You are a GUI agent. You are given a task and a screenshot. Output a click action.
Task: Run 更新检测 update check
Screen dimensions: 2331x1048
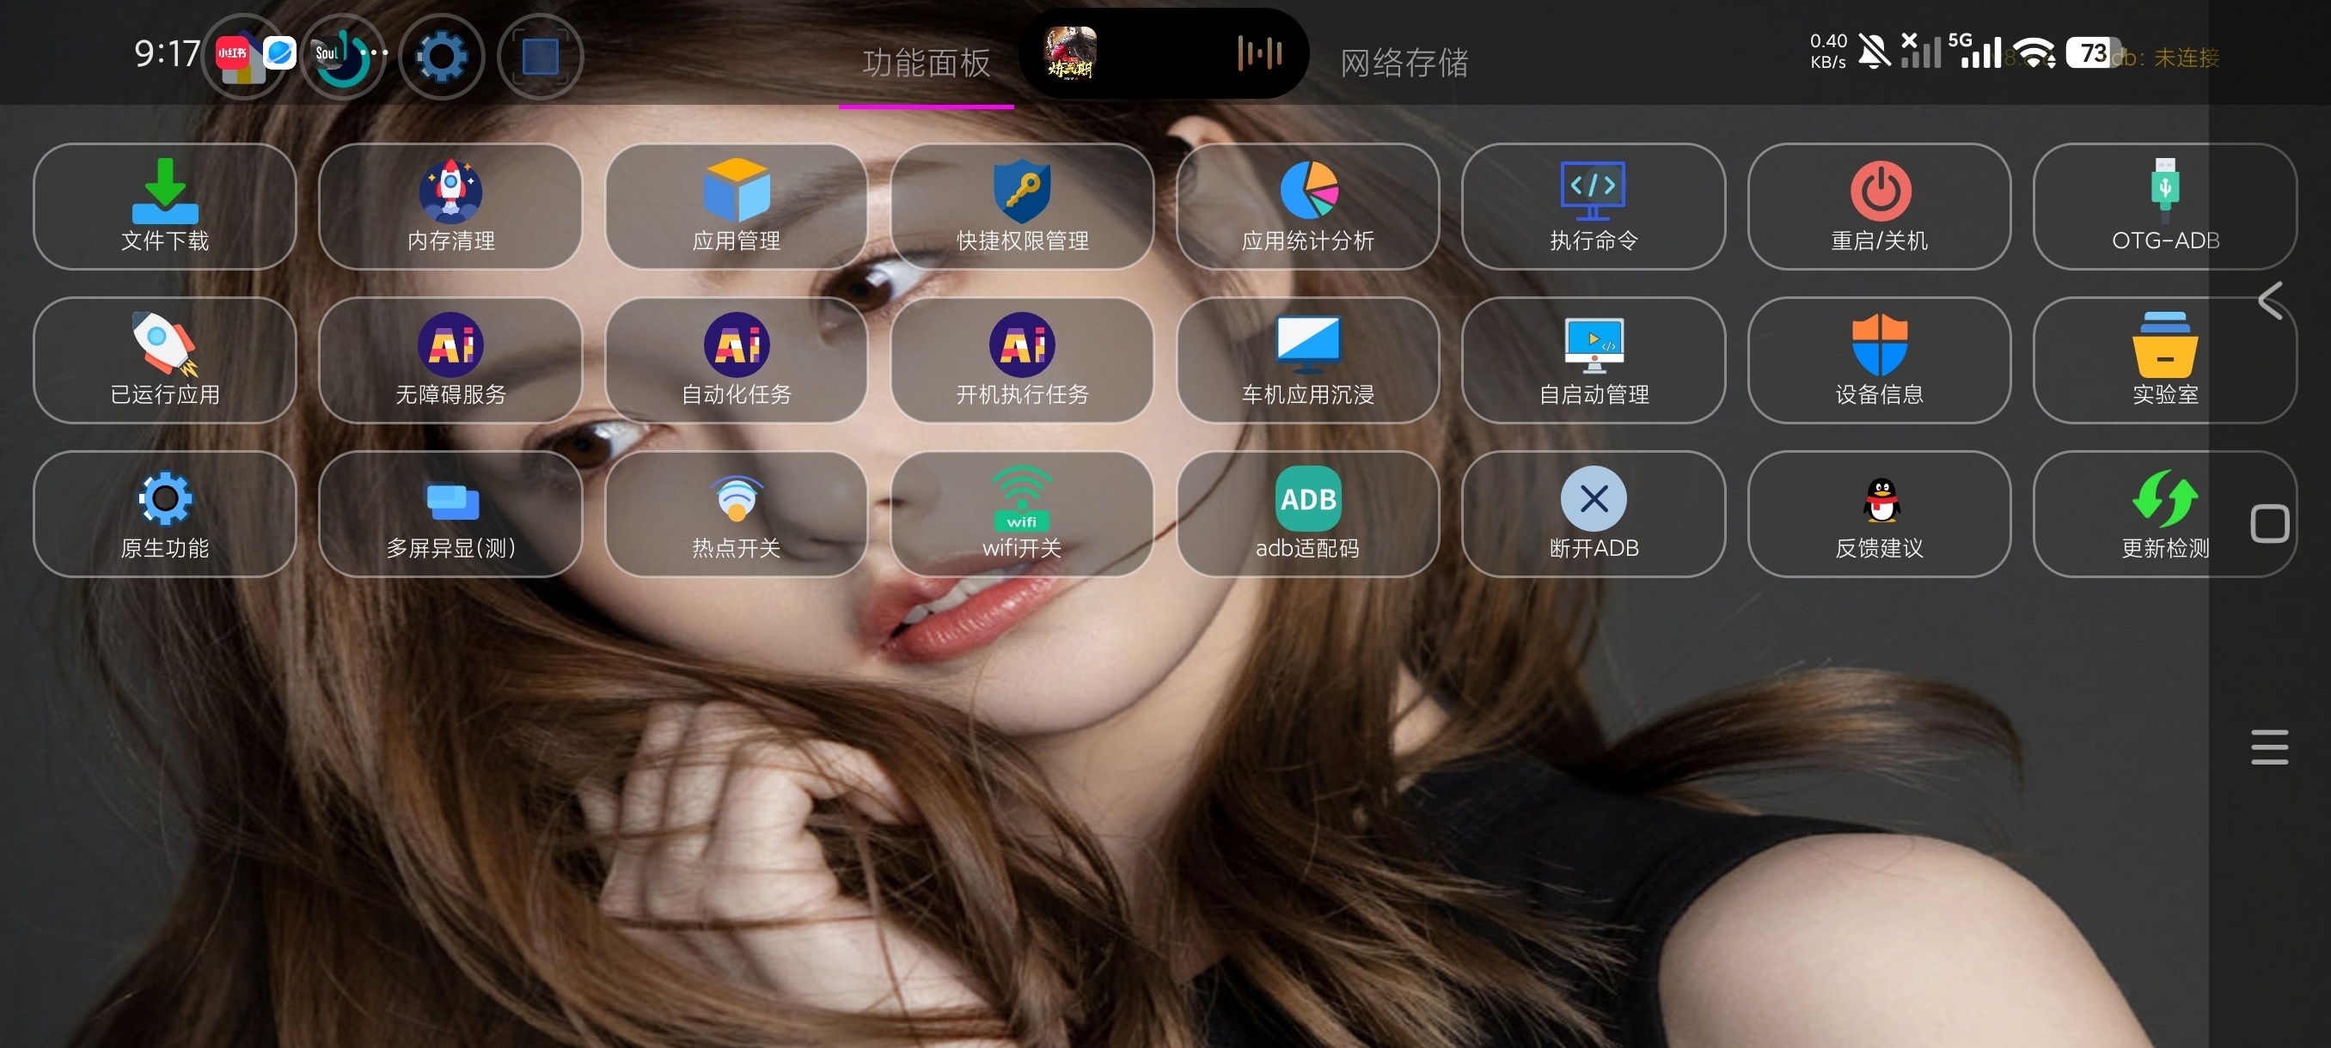(2165, 514)
